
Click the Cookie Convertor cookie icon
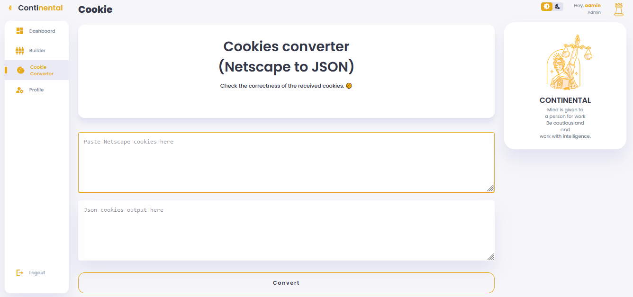point(20,70)
